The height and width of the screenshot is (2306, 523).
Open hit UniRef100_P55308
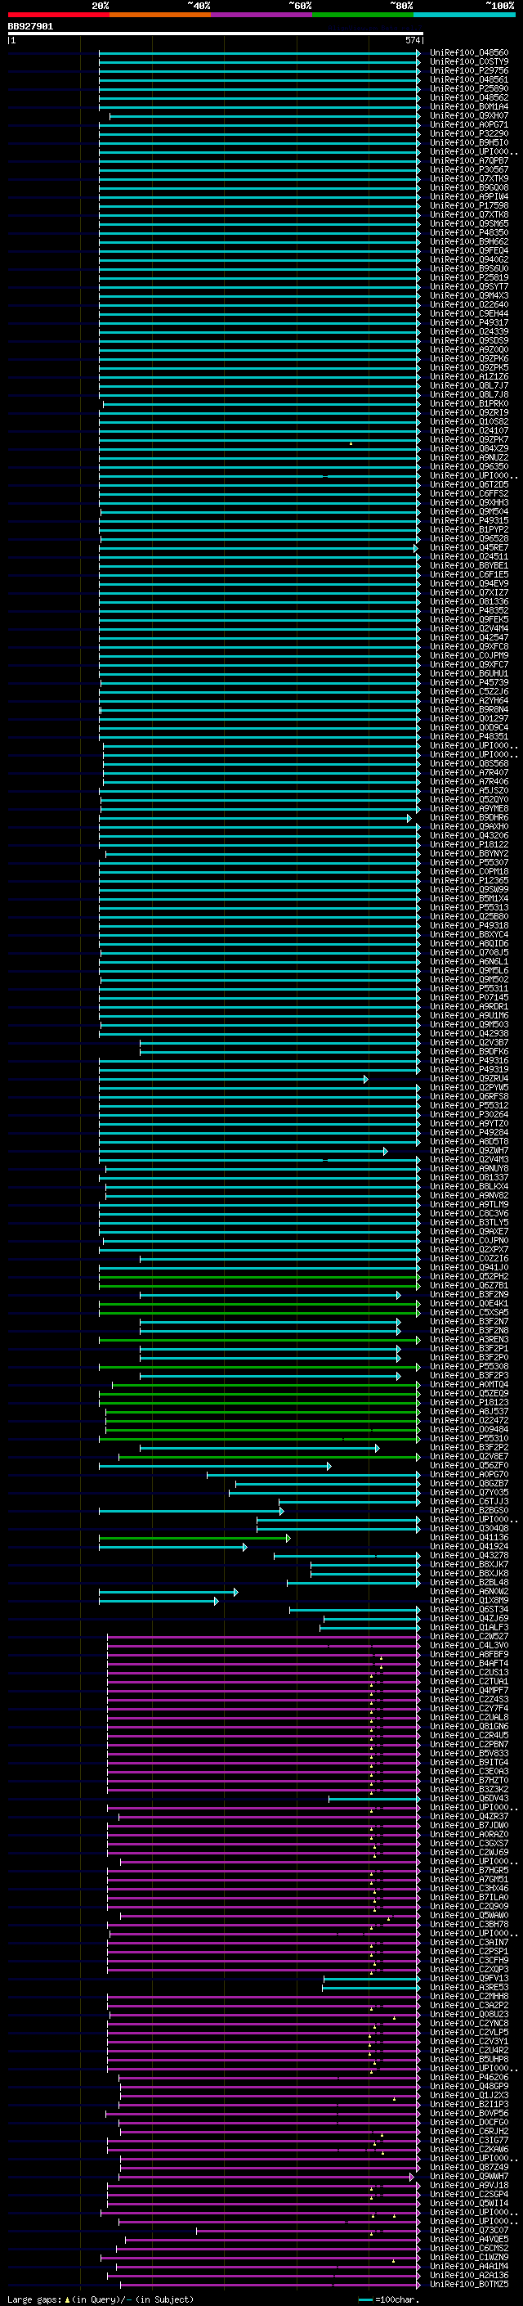point(468,1366)
